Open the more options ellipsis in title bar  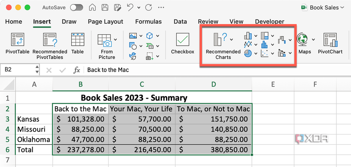161,7
